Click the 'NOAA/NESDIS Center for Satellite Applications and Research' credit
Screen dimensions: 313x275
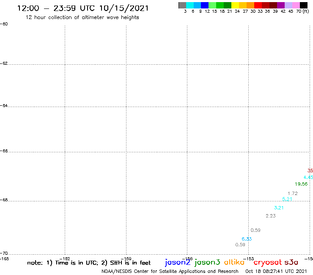point(170,272)
